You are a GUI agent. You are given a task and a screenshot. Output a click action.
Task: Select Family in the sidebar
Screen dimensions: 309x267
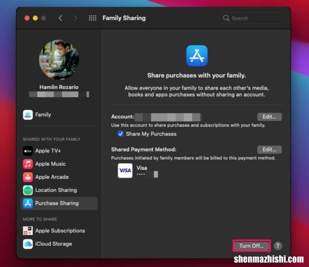click(59, 115)
